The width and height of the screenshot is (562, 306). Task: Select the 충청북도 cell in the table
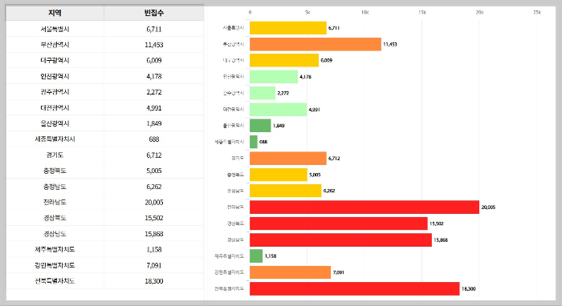coord(55,171)
